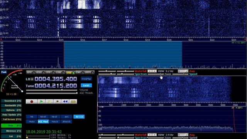The height and width of the screenshot is (139, 247).
Task: Toggle AGC Med setting
Action: [43, 122]
